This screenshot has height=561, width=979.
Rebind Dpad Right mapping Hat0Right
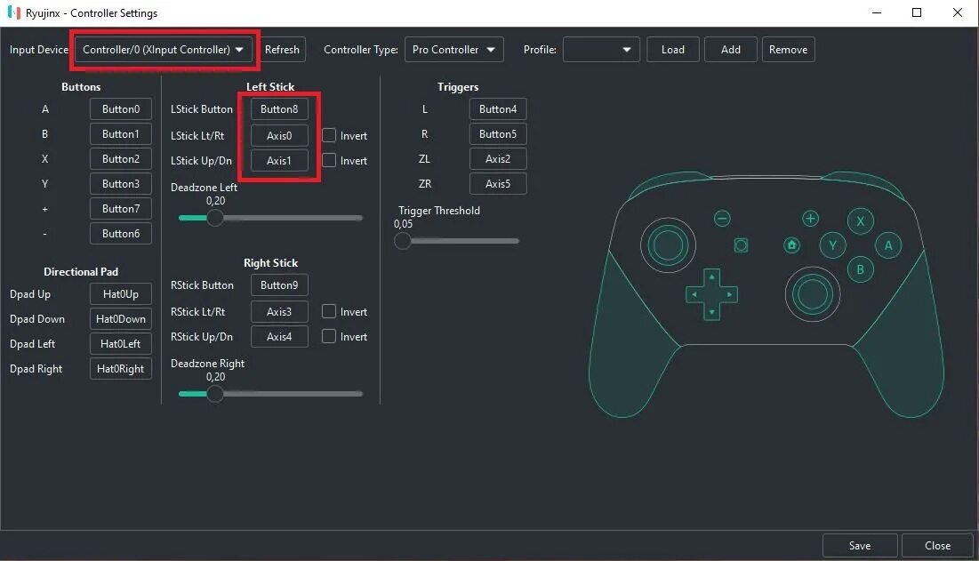[121, 369]
